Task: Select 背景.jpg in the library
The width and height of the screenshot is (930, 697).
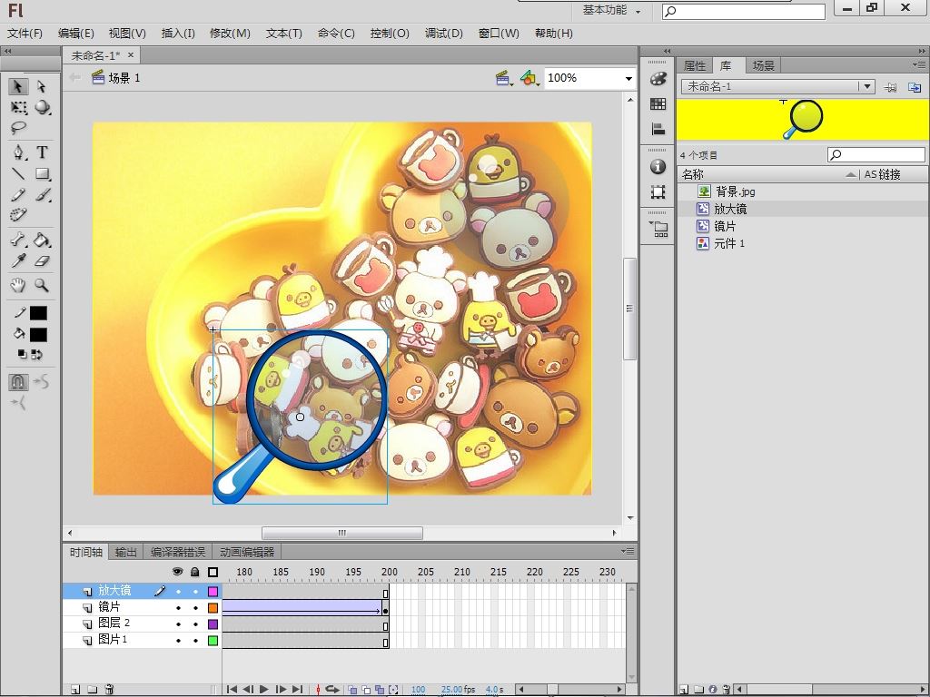Action: click(735, 191)
